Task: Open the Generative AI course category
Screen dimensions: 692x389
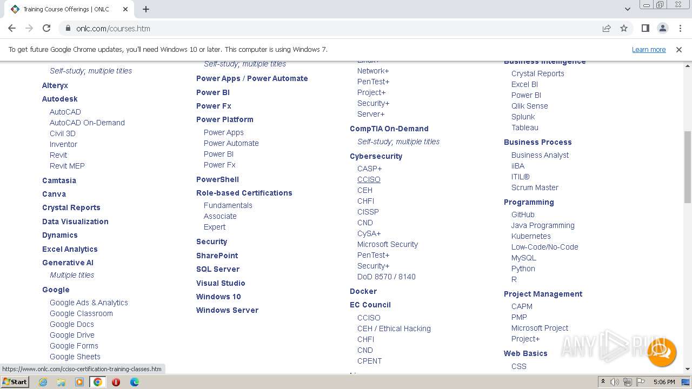Action: 68,263
